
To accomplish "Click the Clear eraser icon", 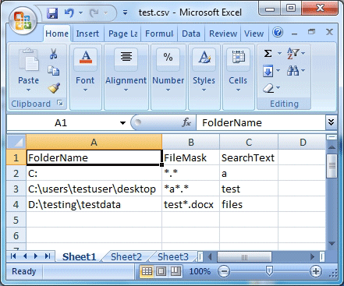I will point(268,88).
